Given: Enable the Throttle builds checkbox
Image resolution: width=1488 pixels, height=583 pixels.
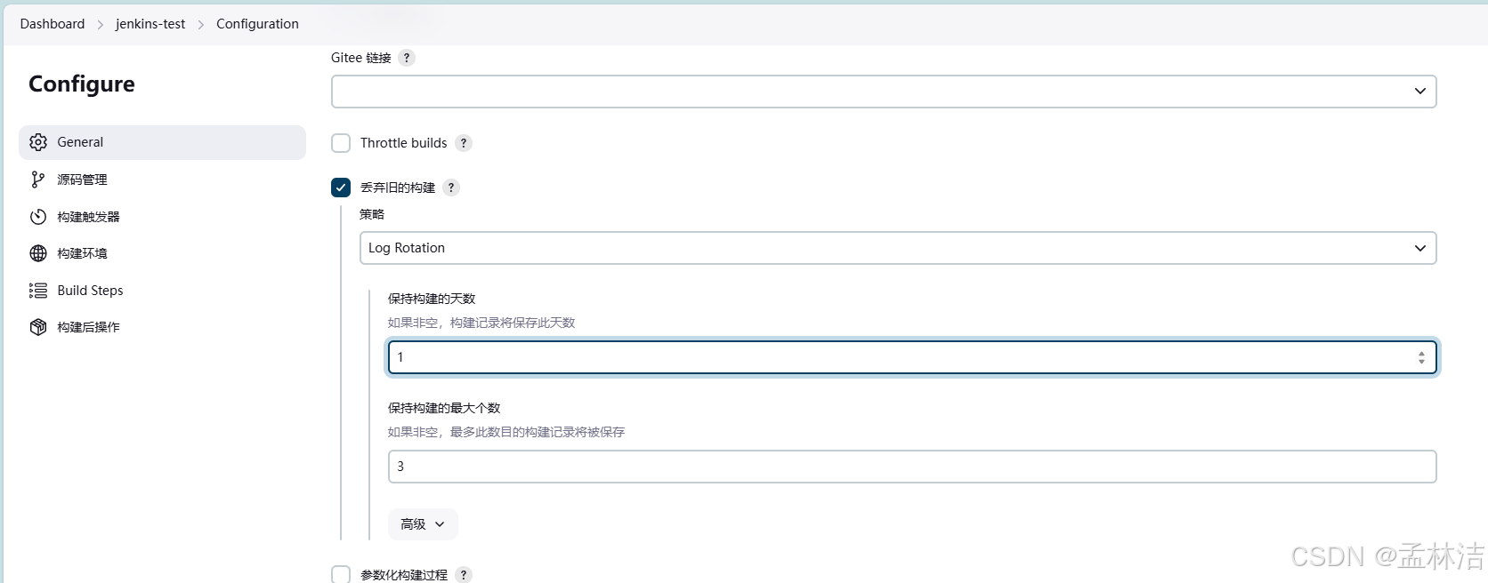Looking at the screenshot, I should point(341,143).
